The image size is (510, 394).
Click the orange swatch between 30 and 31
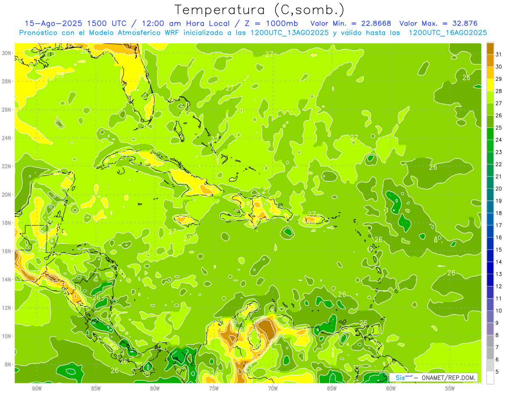click(x=490, y=61)
